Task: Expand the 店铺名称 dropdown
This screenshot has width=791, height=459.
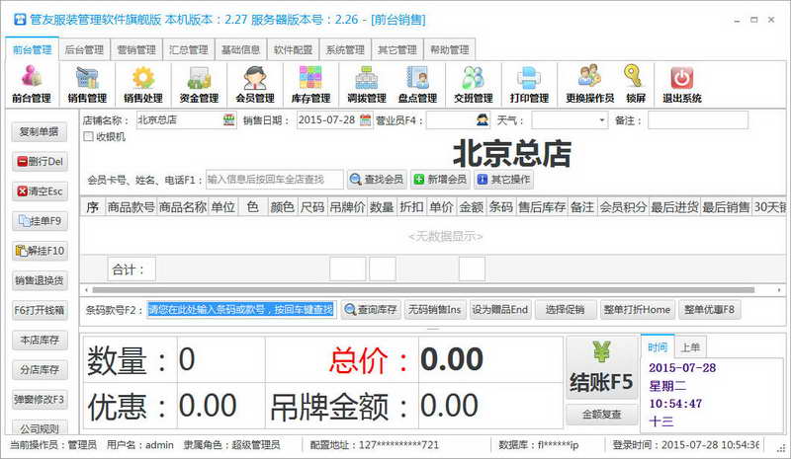Action: pos(225,120)
